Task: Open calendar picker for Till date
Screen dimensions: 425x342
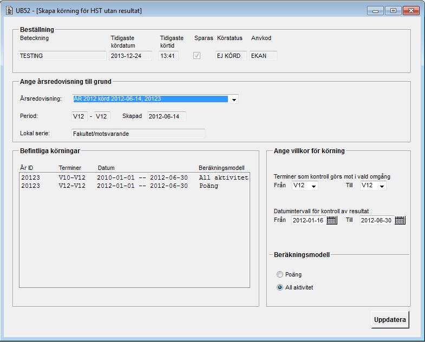Action: pos(400,220)
